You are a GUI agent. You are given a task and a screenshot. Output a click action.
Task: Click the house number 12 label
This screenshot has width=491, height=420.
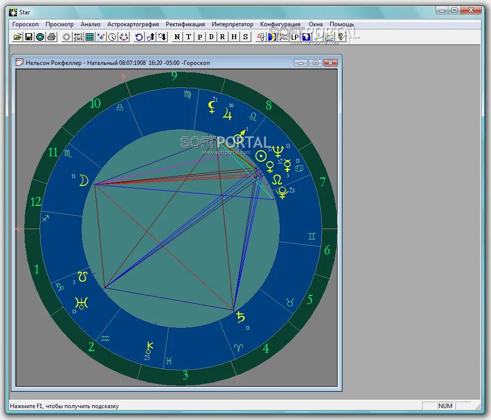coord(36,202)
